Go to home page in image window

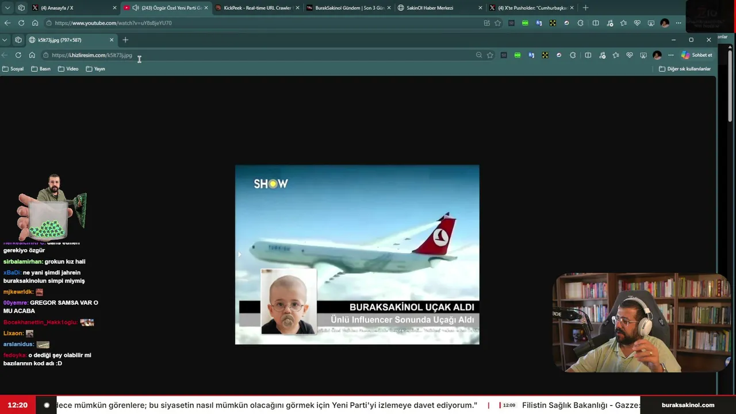coord(32,55)
